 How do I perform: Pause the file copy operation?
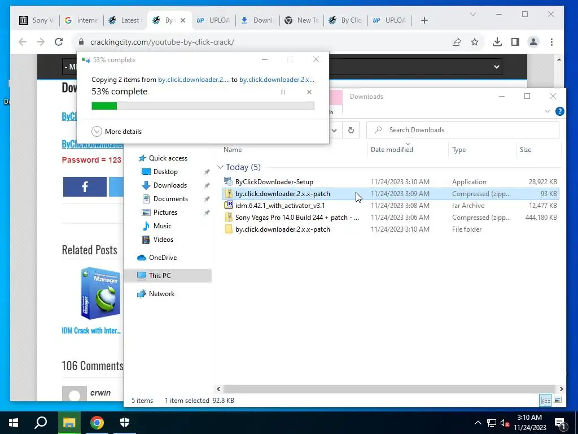(x=283, y=92)
